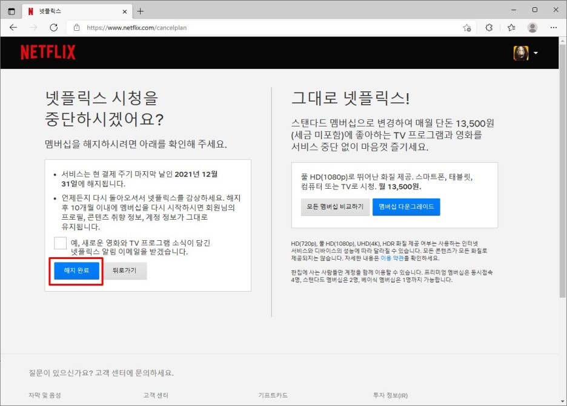The height and width of the screenshot is (406, 567).
Task: Click 멤버십 다운그레이드 button
Action: (x=406, y=207)
